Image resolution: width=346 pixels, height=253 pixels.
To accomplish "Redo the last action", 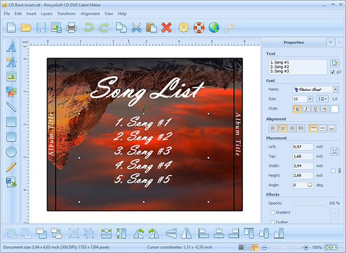I will click(x=104, y=27).
